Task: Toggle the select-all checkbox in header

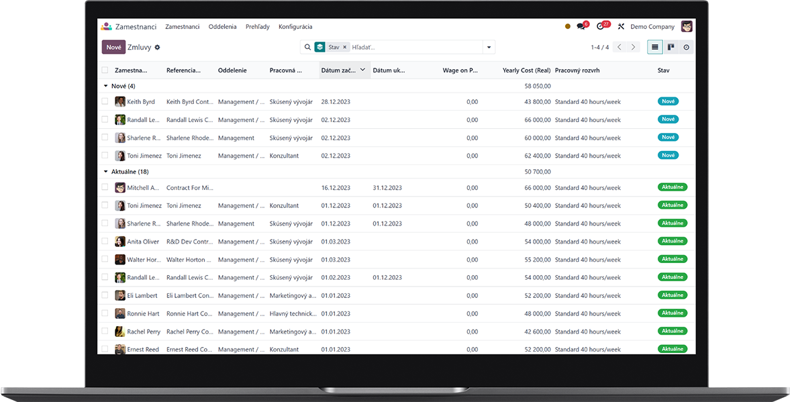Action: (105, 70)
